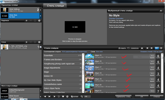
Task: Click the previous arrow in Стили слайдов header
Action: pos(147,48)
